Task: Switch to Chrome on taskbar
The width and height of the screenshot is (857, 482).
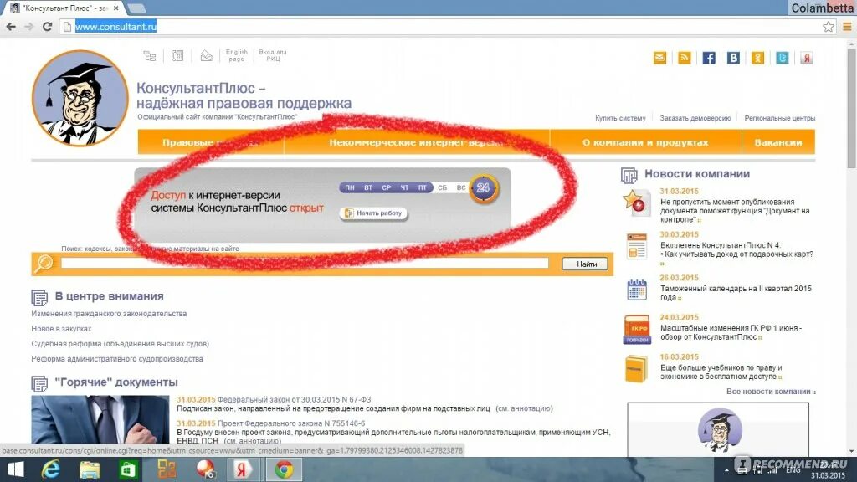Action: click(284, 469)
